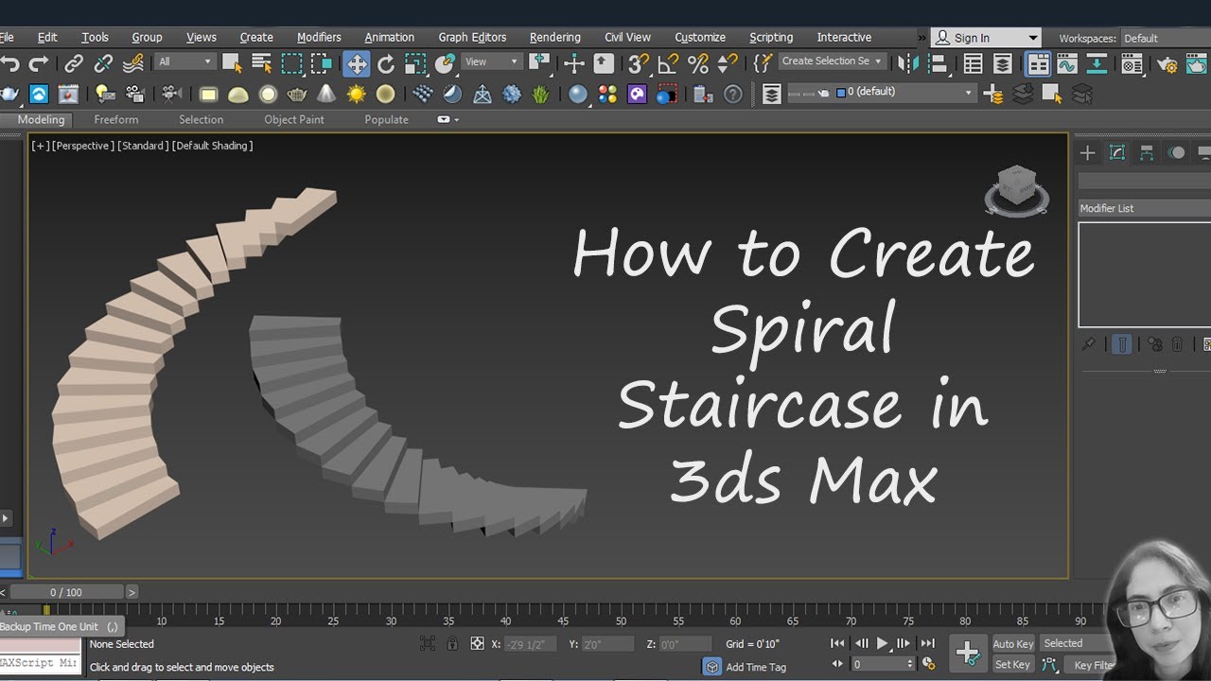This screenshot has width=1211, height=681.
Task: Click the Sign In button
Action: (x=974, y=38)
